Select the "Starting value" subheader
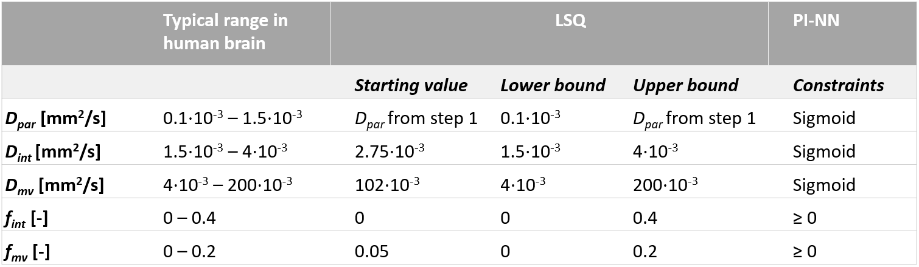919x267 pixels. point(411,85)
